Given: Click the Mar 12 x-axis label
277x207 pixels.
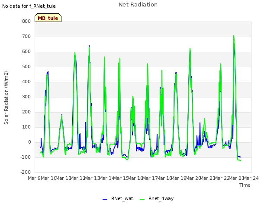Looking at the screenshot, I should [x=78, y=178].
